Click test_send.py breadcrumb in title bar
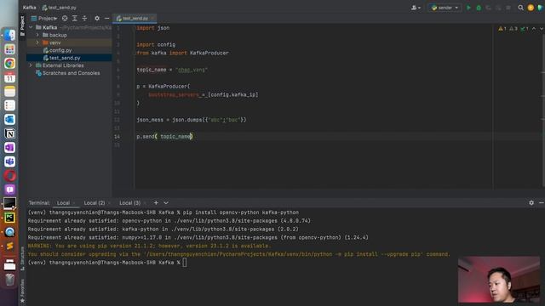Image resolution: width=545 pixels, height=306 pixels. tap(59, 8)
